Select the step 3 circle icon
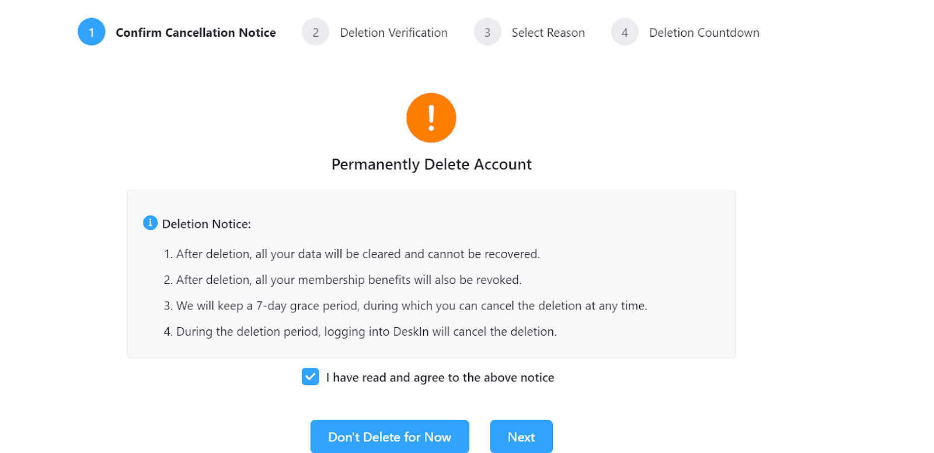 coord(487,32)
